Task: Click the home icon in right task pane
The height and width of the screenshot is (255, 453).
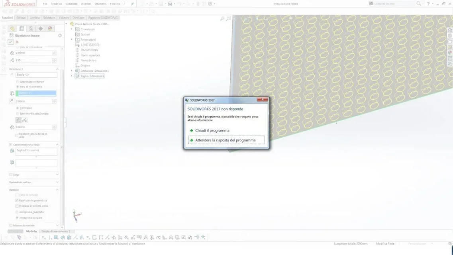Action: [450, 30]
